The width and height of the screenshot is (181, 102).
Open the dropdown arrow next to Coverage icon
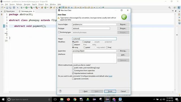[x=34, y=8]
